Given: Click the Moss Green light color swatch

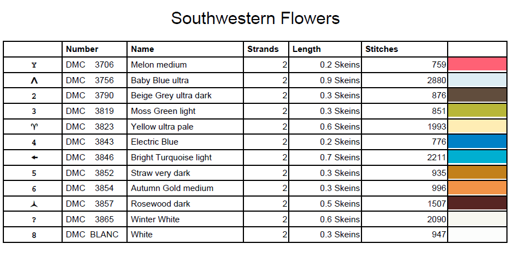Looking at the screenshot, I should [477, 111].
